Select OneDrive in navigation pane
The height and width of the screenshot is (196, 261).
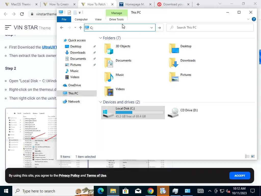(72, 85)
